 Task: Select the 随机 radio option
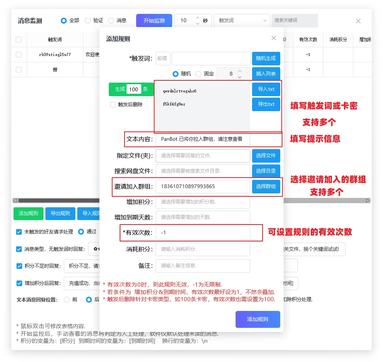175,74
